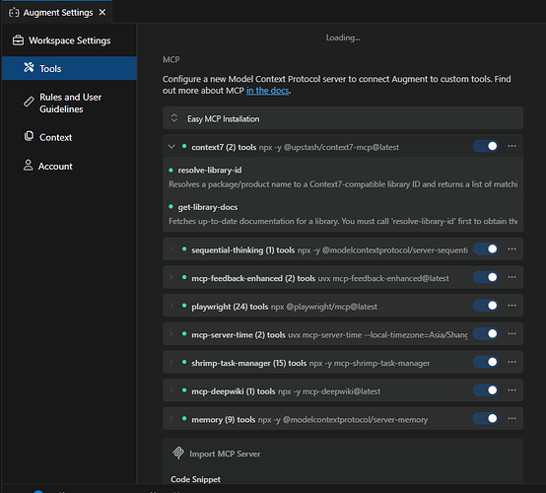Open the more options menu for mcp-server-time
546x493 pixels.
point(512,333)
